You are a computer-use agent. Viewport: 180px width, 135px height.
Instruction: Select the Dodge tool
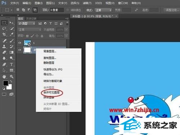pos(12,58)
